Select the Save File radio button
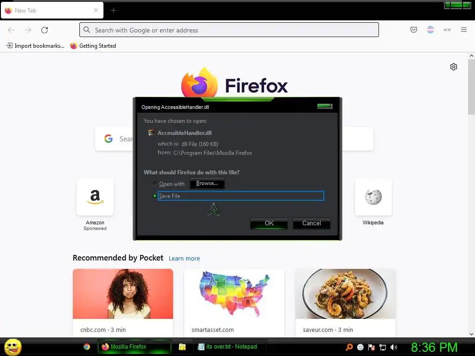 click(154, 196)
